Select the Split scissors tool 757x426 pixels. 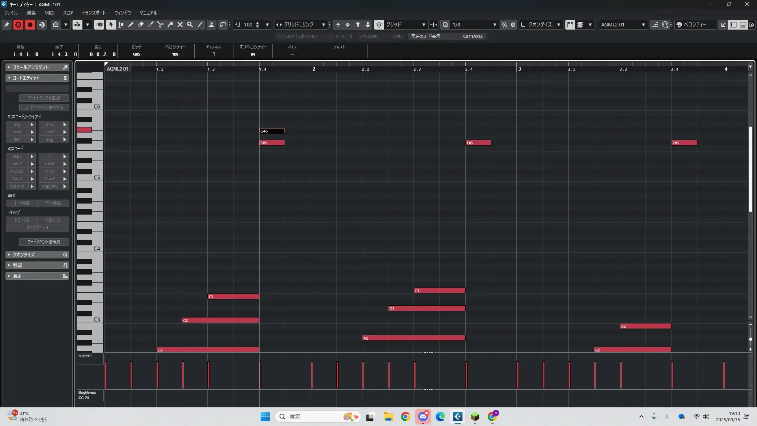point(160,24)
